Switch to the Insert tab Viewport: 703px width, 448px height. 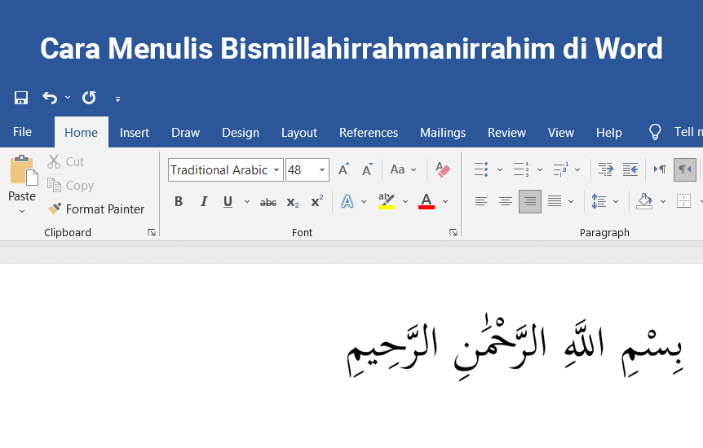click(x=134, y=133)
